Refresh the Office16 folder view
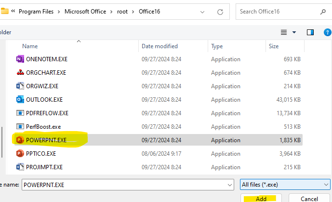332x202 pixels. coord(220,12)
